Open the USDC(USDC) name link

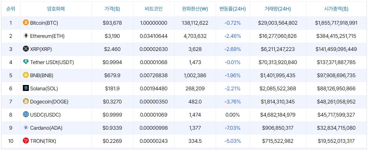(x=45, y=115)
